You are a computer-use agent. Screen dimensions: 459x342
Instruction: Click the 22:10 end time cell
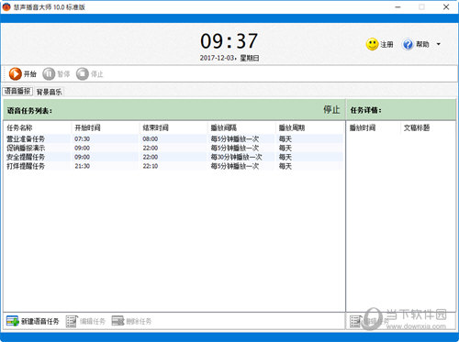pos(151,166)
